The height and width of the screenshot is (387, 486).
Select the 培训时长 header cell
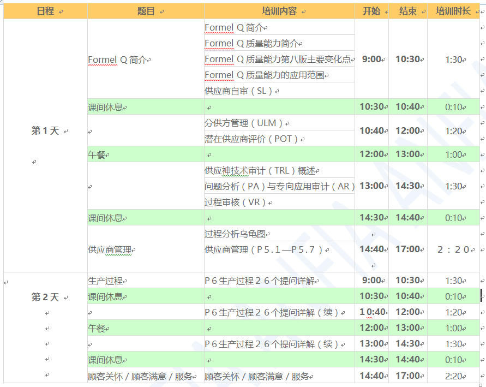pyautogui.click(x=453, y=11)
